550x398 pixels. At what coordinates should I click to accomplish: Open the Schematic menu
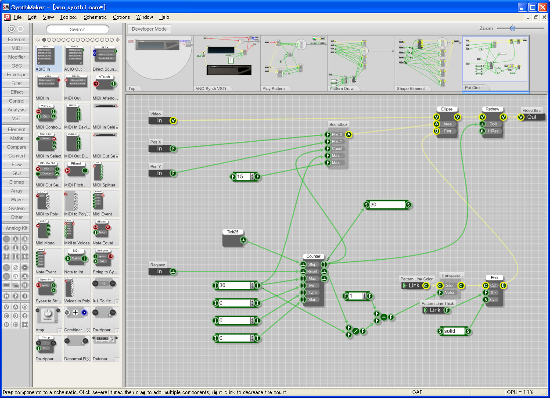[x=95, y=17]
